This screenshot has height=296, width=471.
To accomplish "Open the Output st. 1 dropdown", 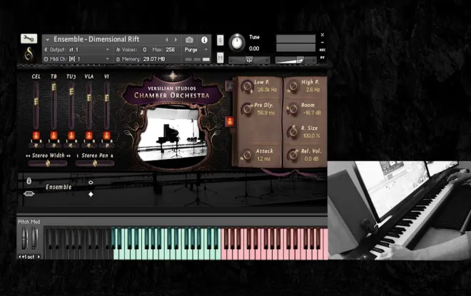I will pos(76,49).
